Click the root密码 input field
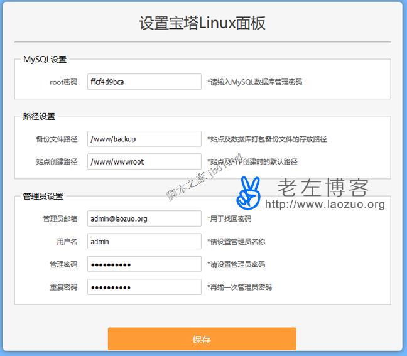The height and width of the screenshot is (356, 407). (144, 82)
